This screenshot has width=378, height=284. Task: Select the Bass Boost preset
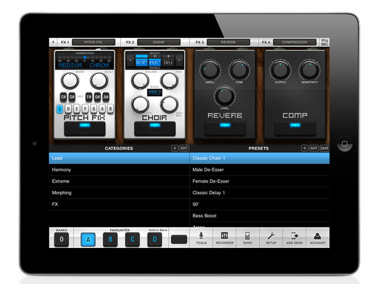coord(260,216)
